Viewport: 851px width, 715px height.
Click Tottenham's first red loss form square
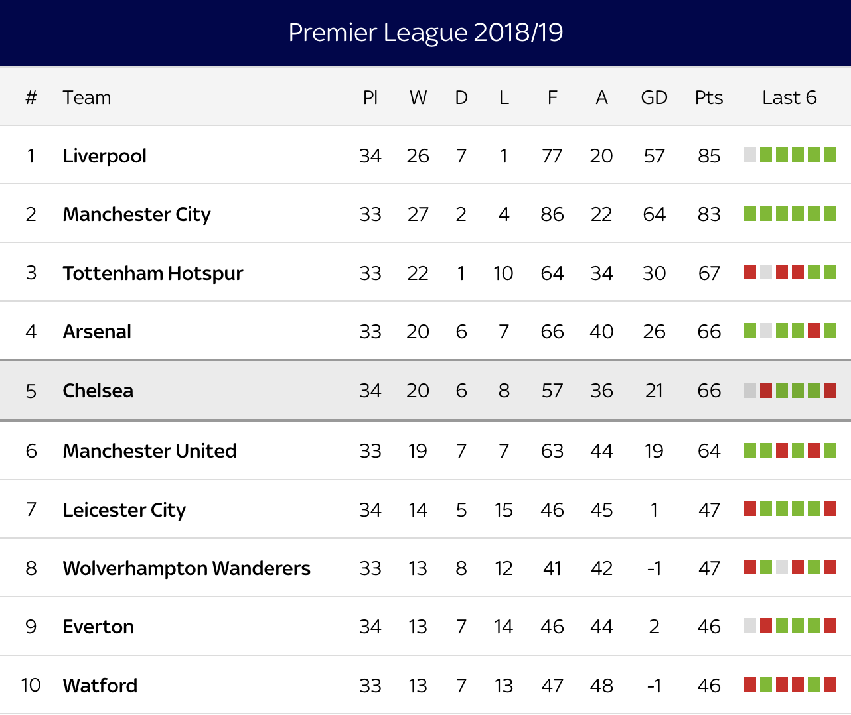coord(750,272)
